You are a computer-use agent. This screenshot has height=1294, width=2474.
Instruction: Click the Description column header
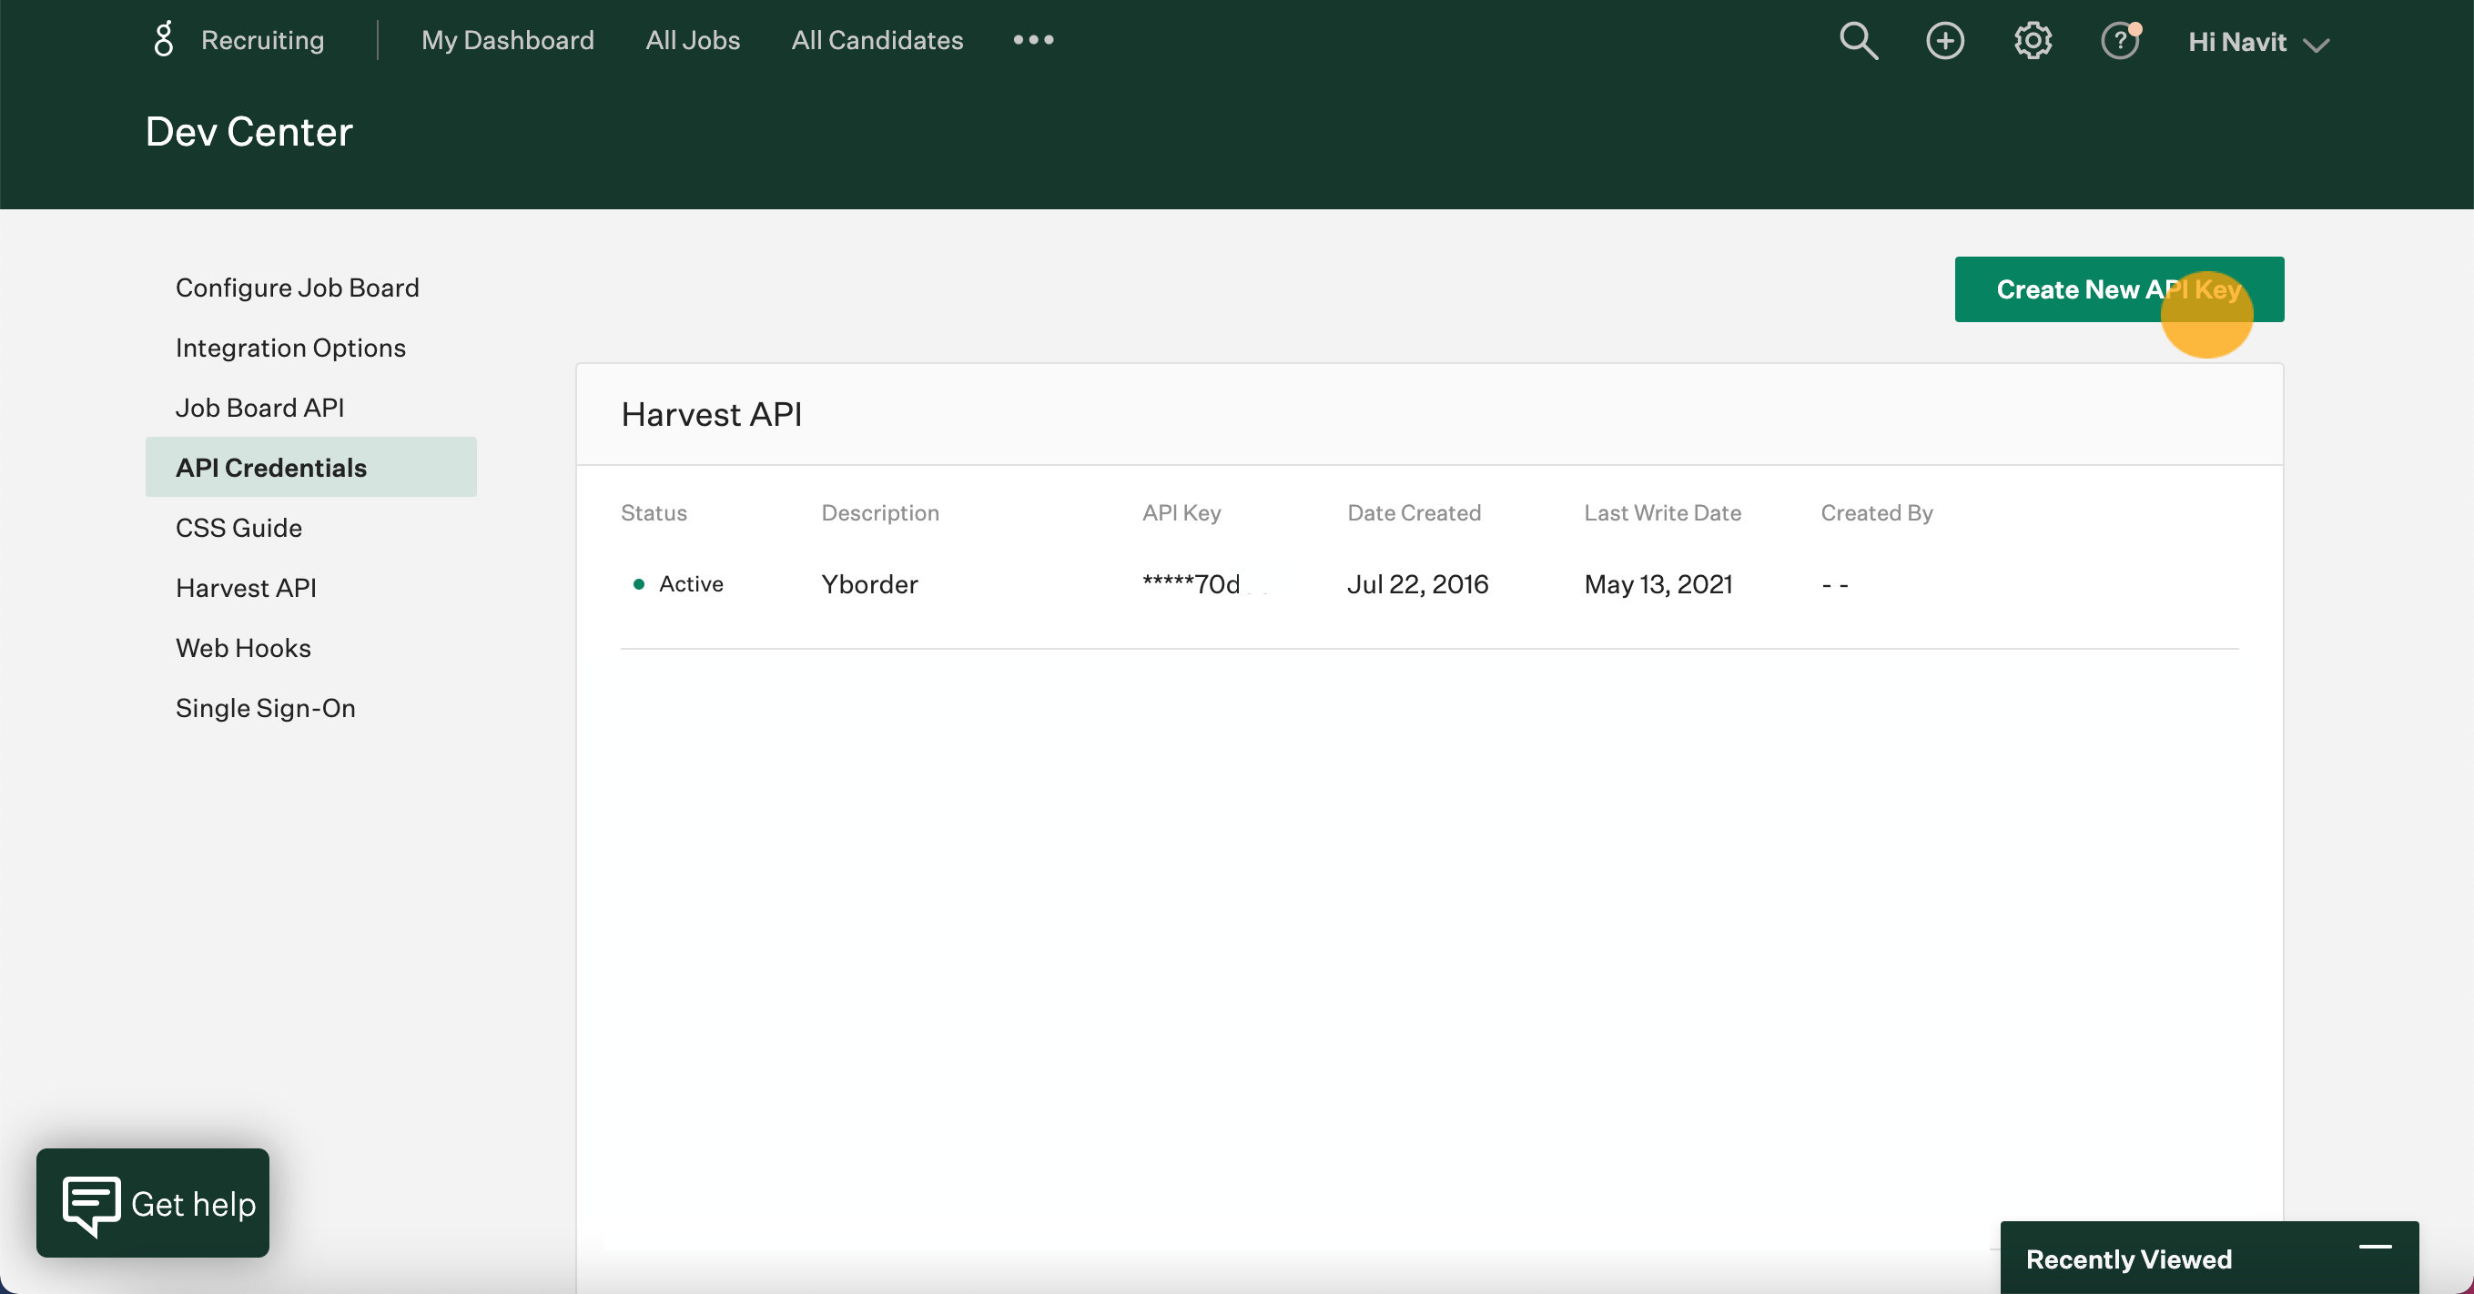[x=879, y=512]
